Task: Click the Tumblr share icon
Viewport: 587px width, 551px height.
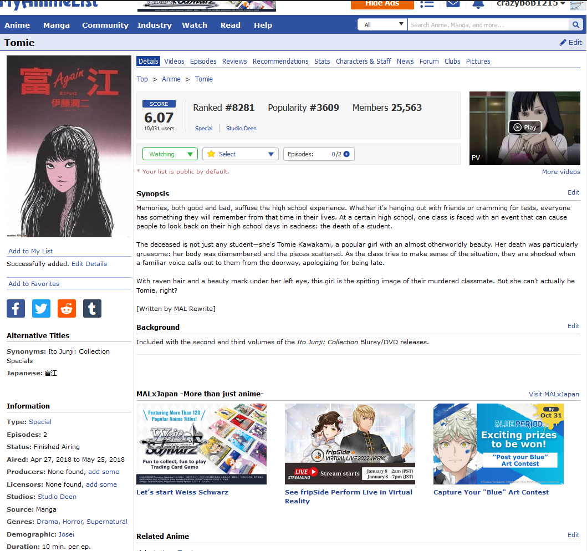Action: click(x=92, y=308)
